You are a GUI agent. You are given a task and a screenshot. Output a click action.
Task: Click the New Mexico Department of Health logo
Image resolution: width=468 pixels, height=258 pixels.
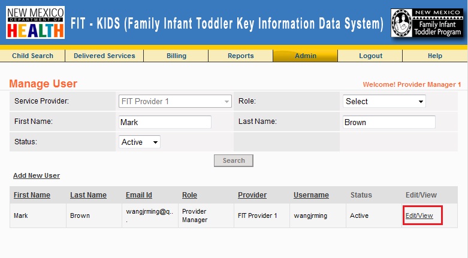[35, 22]
